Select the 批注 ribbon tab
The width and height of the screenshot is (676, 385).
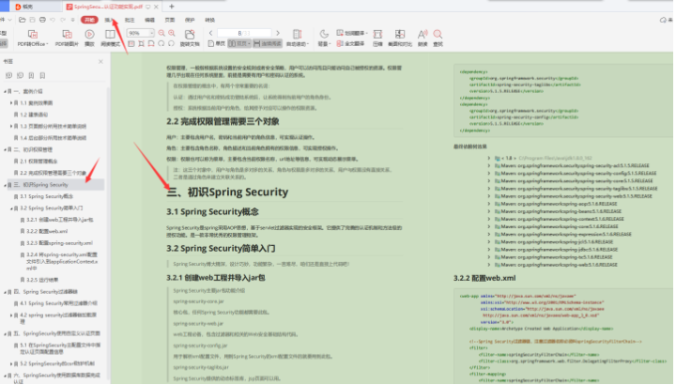(x=130, y=20)
